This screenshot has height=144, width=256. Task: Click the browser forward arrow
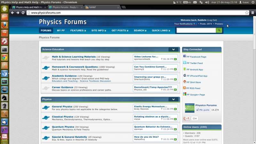pos(18,13)
